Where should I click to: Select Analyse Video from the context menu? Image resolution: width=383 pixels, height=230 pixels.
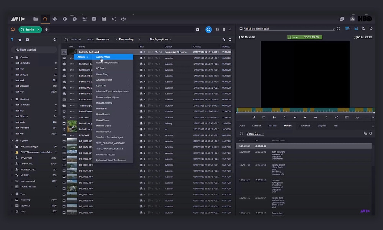[113, 57]
